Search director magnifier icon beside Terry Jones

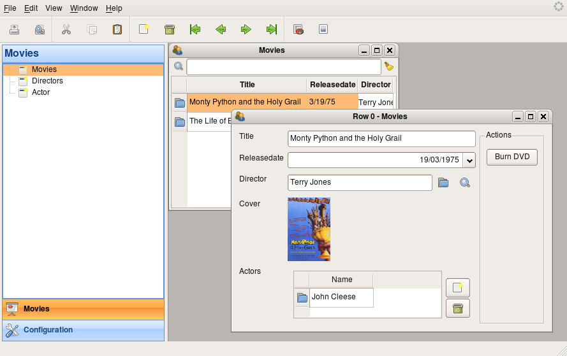point(465,183)
